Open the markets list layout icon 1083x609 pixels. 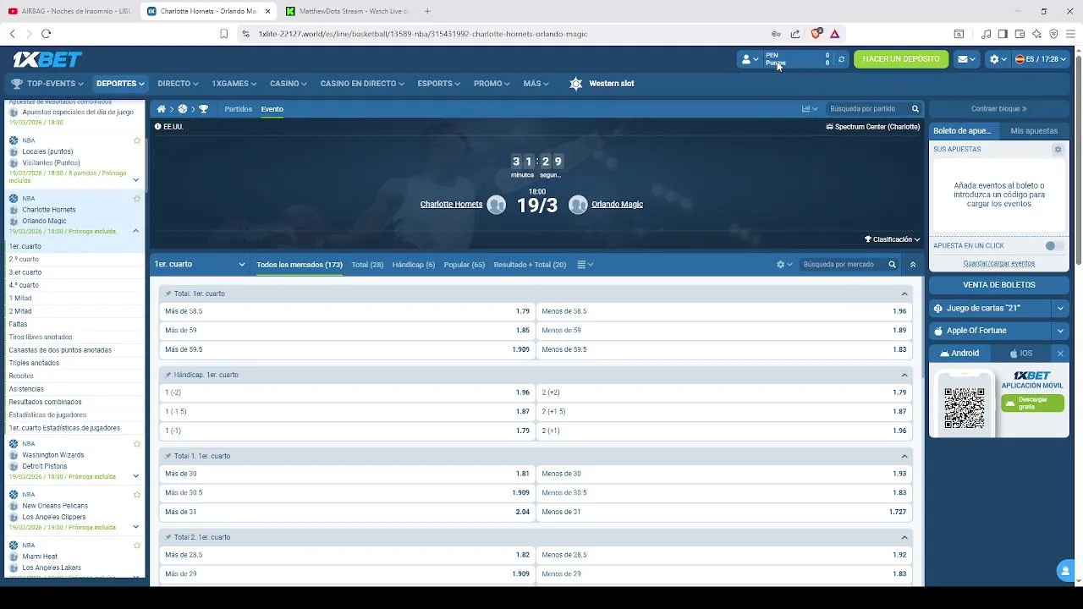tap(585, 265)
